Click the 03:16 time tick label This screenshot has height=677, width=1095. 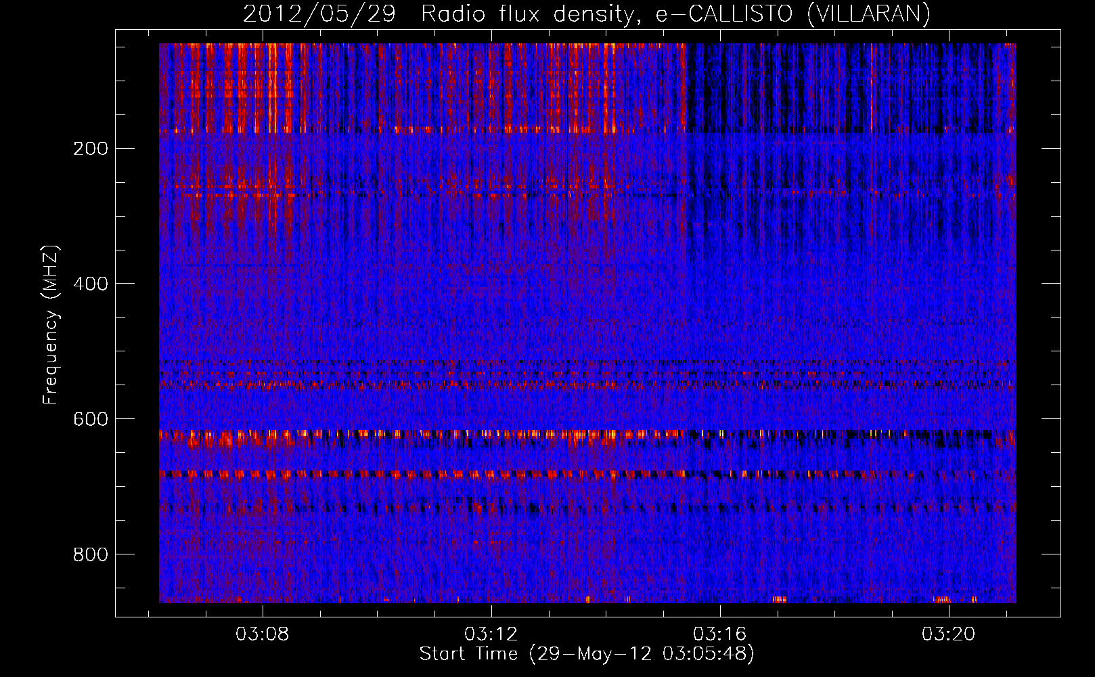pyautogui.click(x=720, y=634)
